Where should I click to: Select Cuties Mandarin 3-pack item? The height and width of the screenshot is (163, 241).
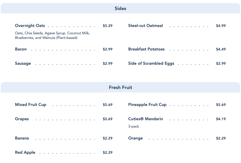146,119
